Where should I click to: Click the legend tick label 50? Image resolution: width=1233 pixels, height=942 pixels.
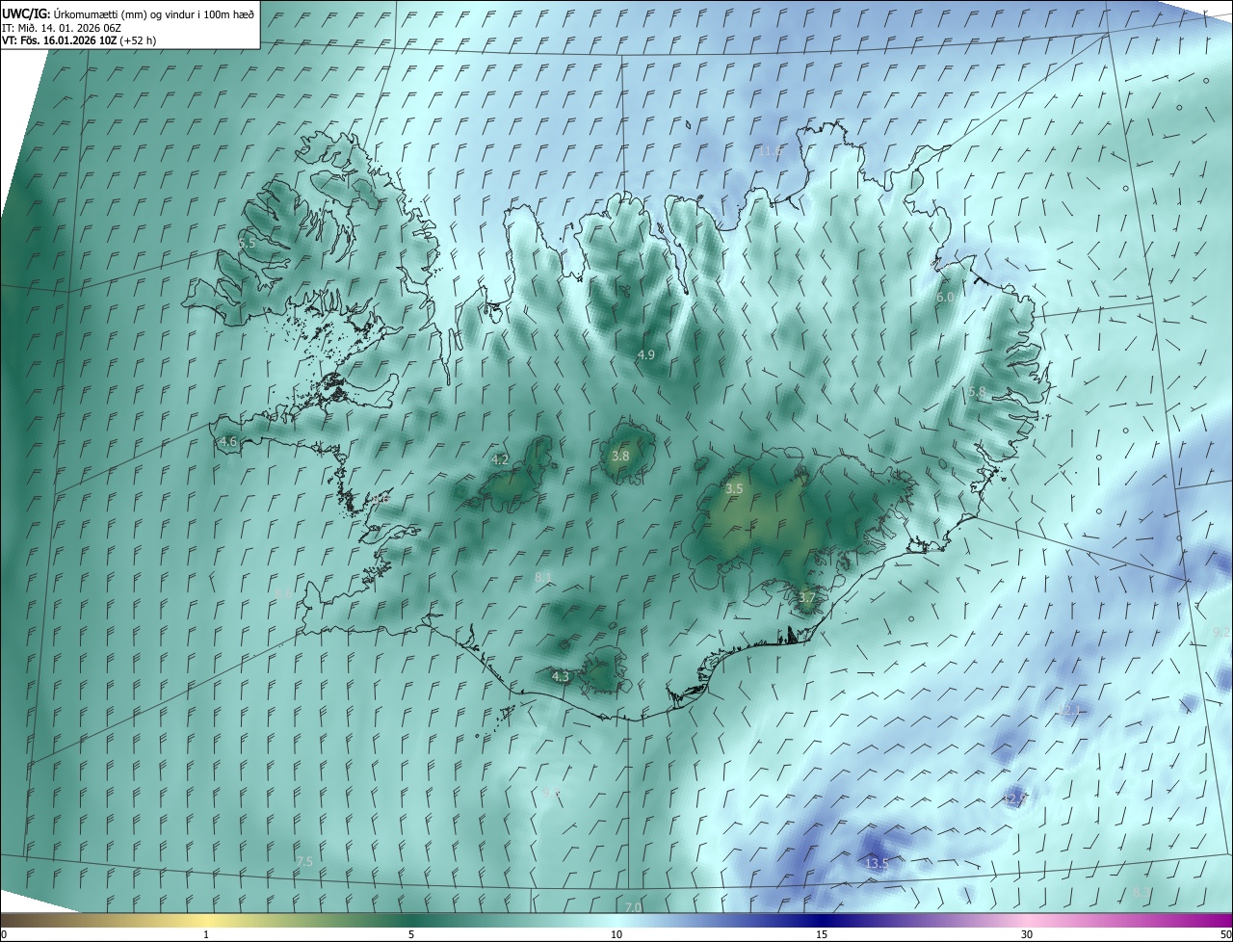coord(1225,934)
